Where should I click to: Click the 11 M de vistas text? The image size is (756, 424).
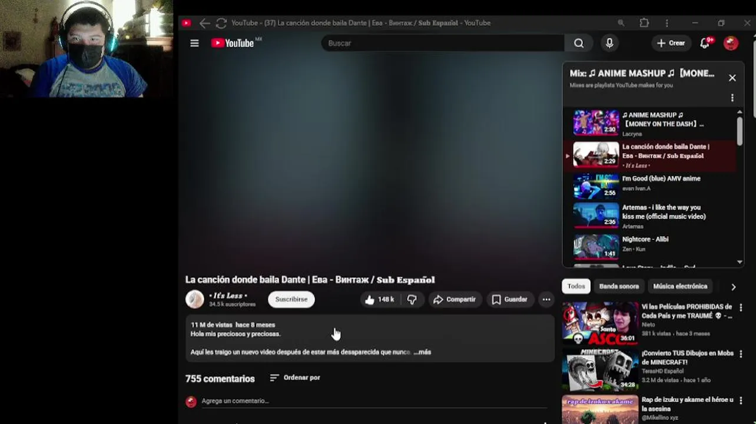point(211,324)
